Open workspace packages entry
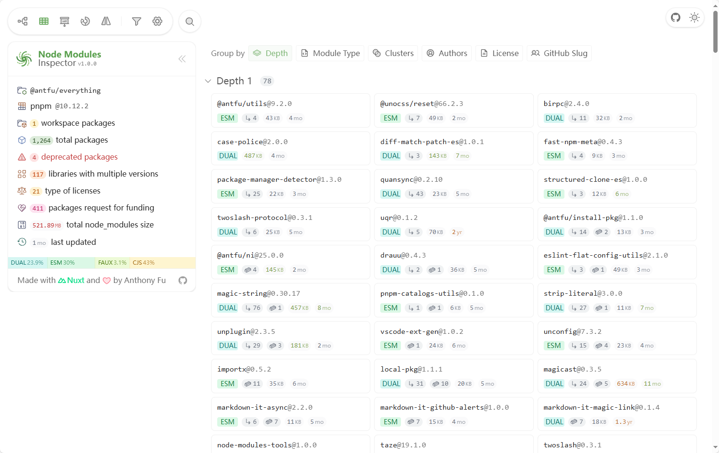Viewport: 719px width, 453px height. click(66, 123)
